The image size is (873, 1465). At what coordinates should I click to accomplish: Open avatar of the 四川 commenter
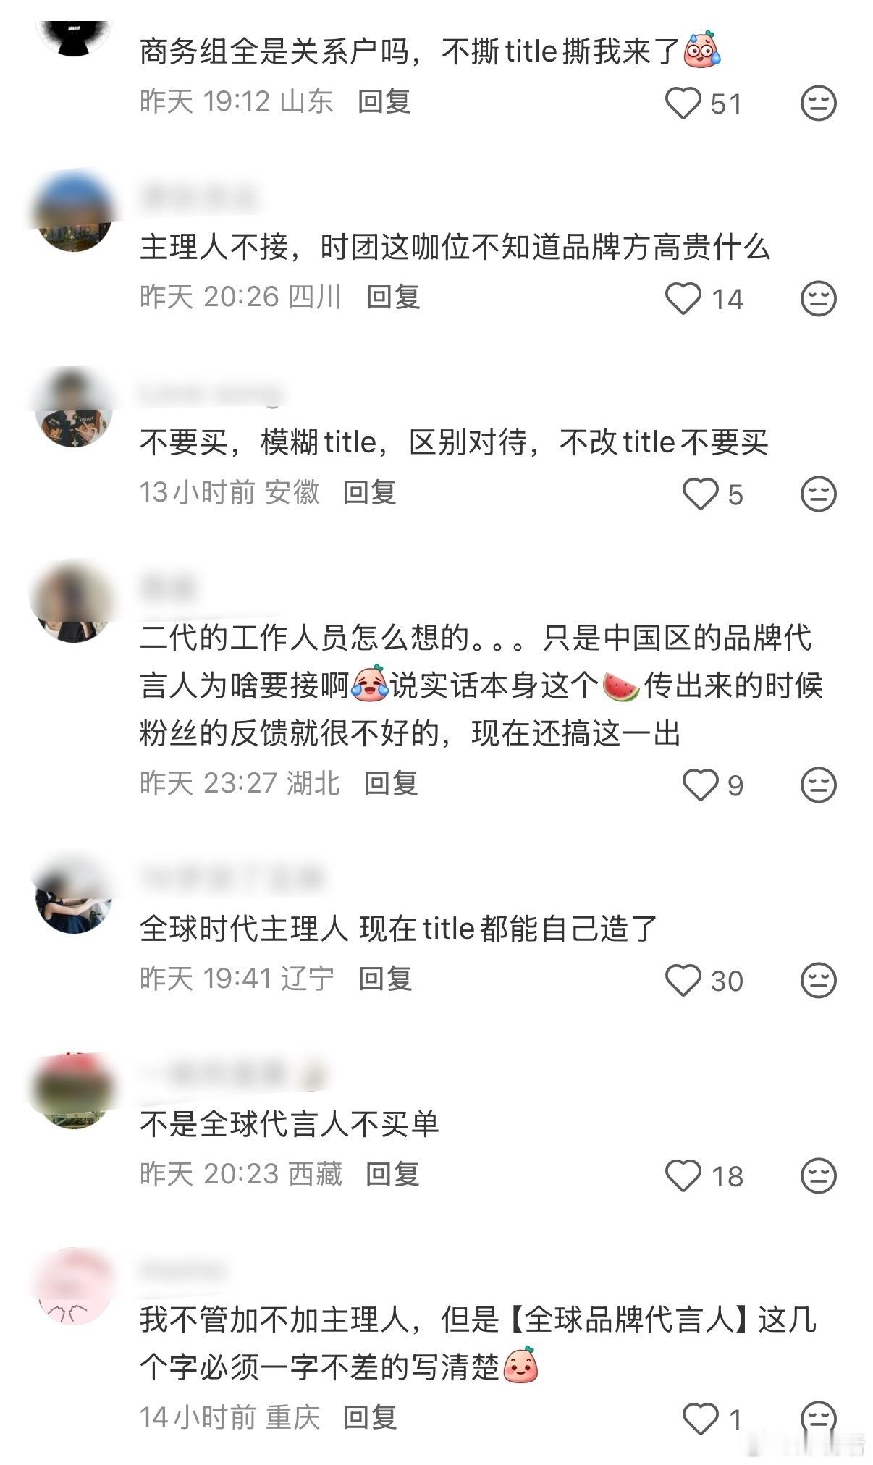point(74,214)
